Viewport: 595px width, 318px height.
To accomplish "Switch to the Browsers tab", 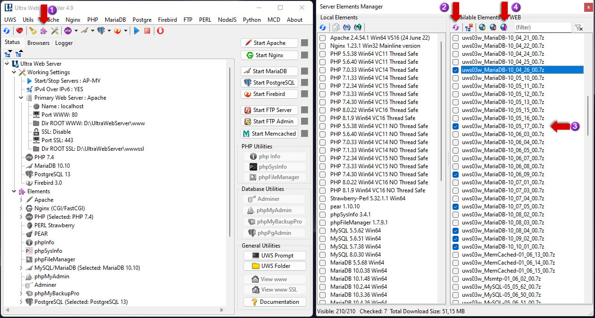I will 38,43.
